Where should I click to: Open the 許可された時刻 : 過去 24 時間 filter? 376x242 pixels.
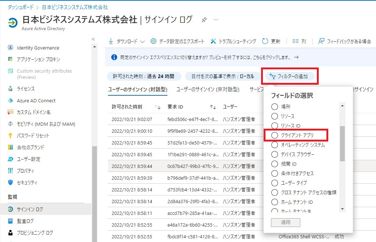coord(144,76)
